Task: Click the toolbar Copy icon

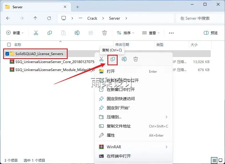Action: pyautogui.click(x=50, y=33)
